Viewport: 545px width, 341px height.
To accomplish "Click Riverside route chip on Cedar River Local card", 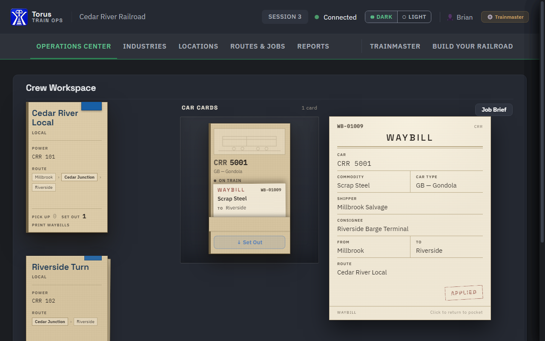I will 44,188.
